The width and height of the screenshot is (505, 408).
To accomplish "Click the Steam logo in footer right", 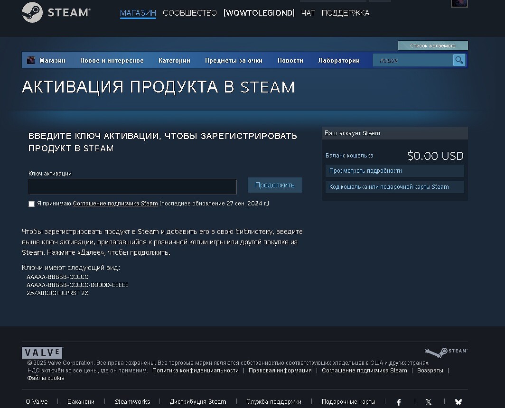I will click(x=446, y=352).
